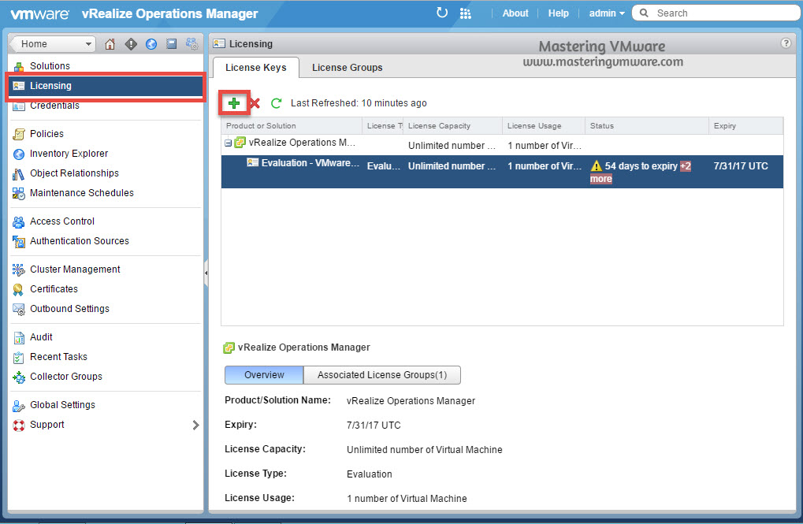
Task: Sort by the Expiry column header
Action: pyautogui.click(x=746, y=126)
